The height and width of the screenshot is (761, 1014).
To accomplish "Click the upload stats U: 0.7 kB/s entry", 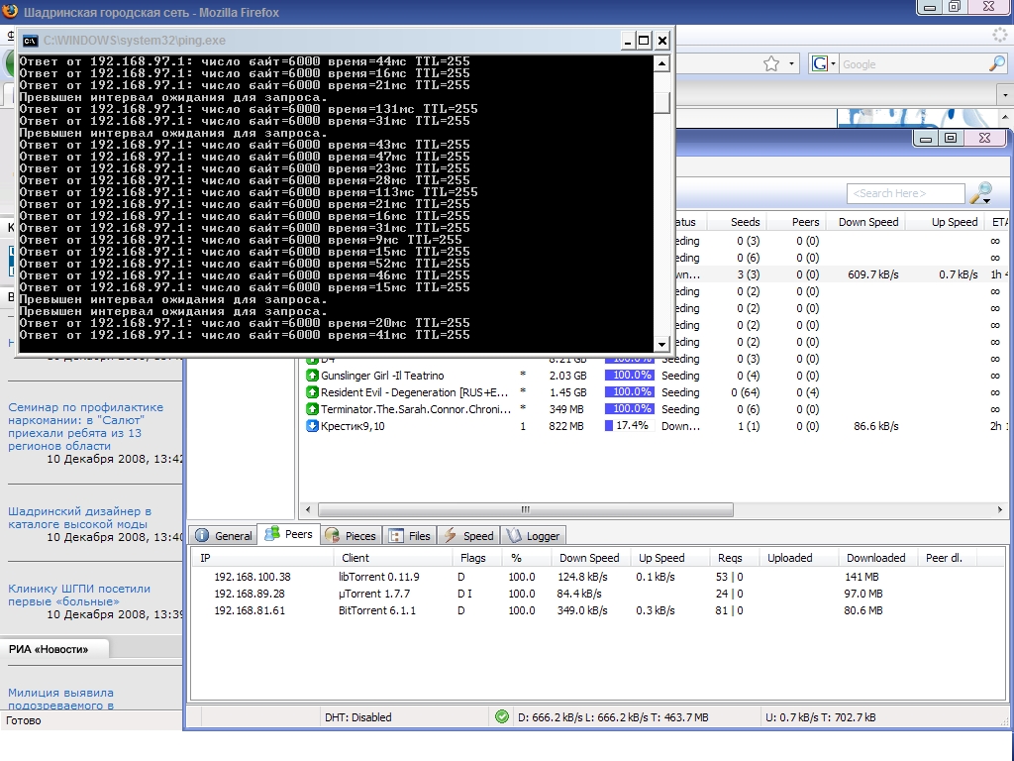I will 821,717.
